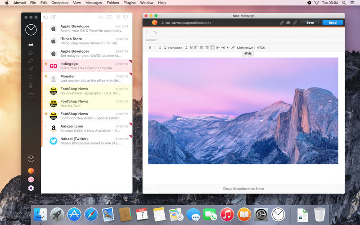360x225 pixels.
Task: Open the Composer menu in the menu bar
Action: (60, 3)
